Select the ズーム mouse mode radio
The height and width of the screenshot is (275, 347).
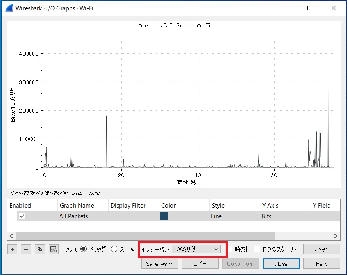point(114,249)
